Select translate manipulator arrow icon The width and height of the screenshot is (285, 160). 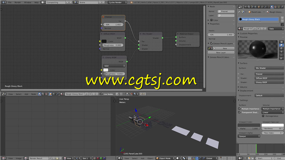[x=197, y=158]
